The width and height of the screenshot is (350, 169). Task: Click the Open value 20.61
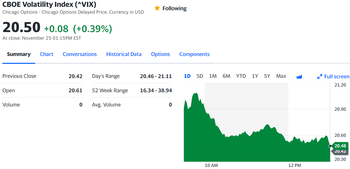75,90
